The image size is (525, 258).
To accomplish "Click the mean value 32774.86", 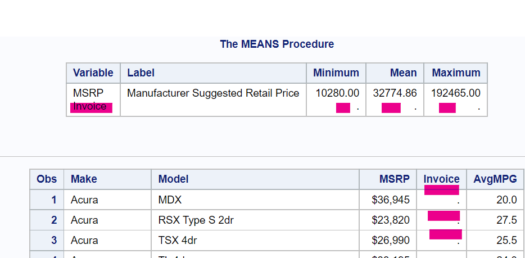I will pyautogui.click(x=395, y=93).
